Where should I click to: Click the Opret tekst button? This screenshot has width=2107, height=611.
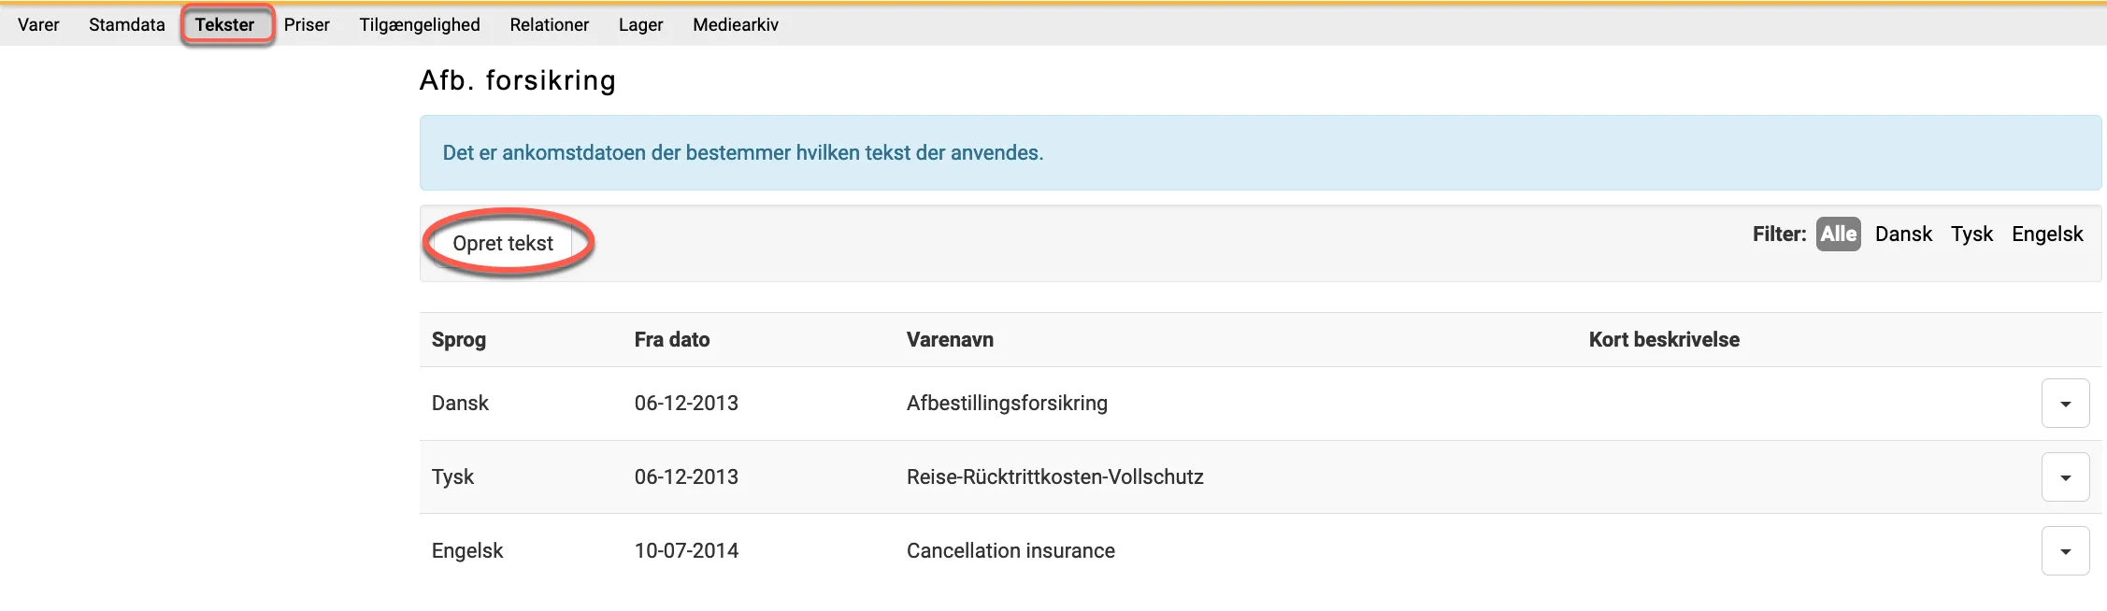(503, 244)
